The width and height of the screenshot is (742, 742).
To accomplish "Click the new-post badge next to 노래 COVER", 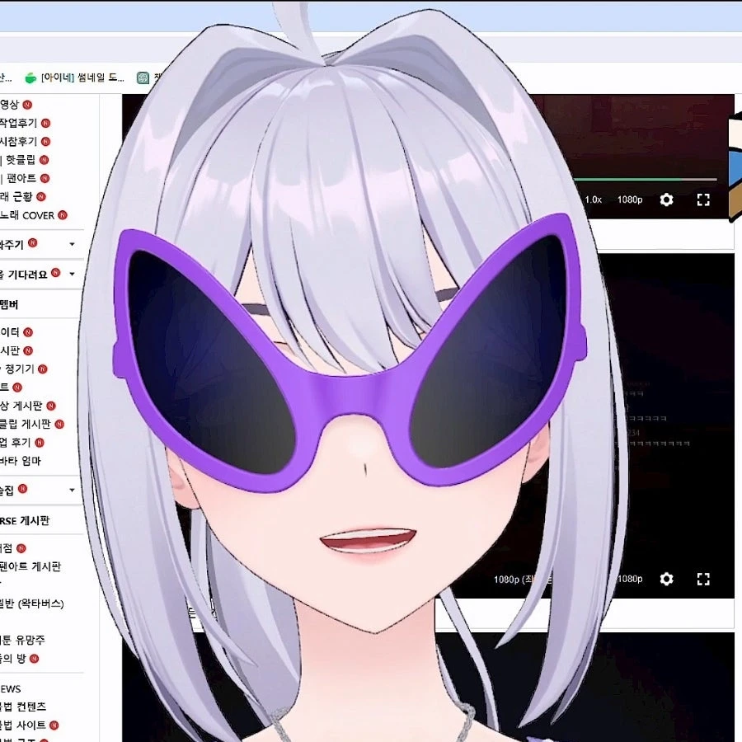I will (63, 215).
